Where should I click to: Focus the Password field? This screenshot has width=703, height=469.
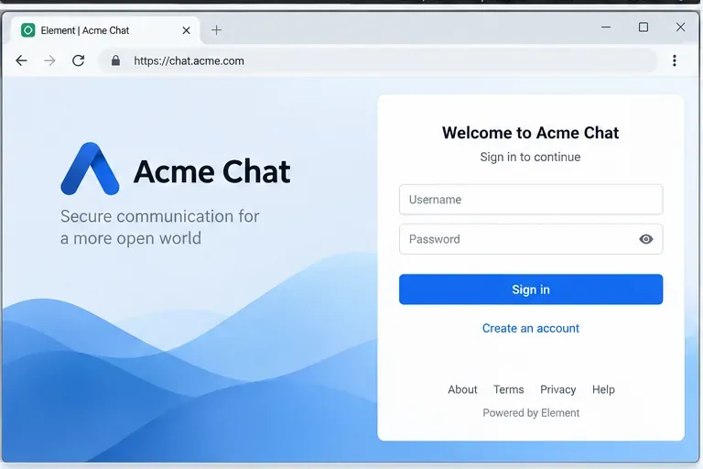(531, 239)
